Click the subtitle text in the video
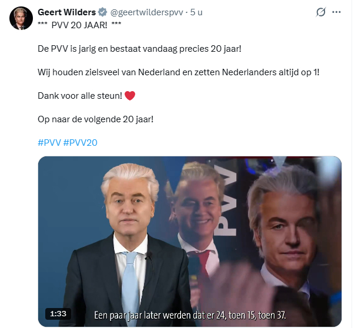This screenshot has height=328, width=358. (190, 315)
